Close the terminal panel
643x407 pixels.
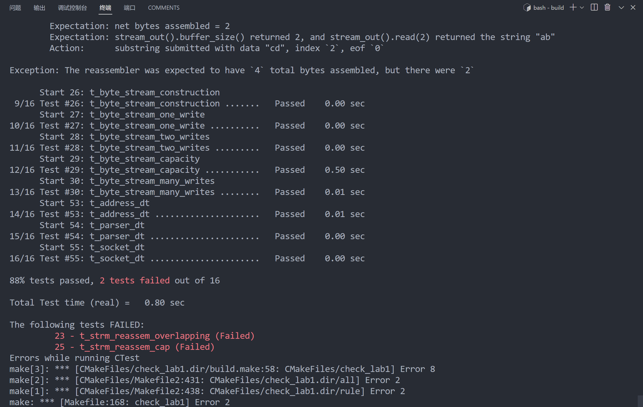point(633,7)
